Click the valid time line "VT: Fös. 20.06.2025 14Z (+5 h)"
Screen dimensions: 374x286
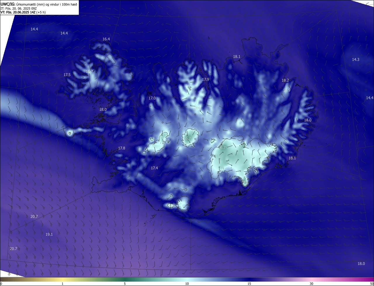pyautogui.click(x=23, y=12)
